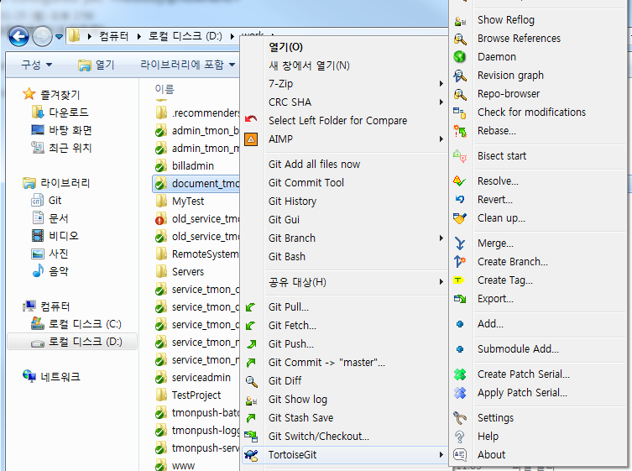Click the Git Pull arrow icon

click(250, 307)
